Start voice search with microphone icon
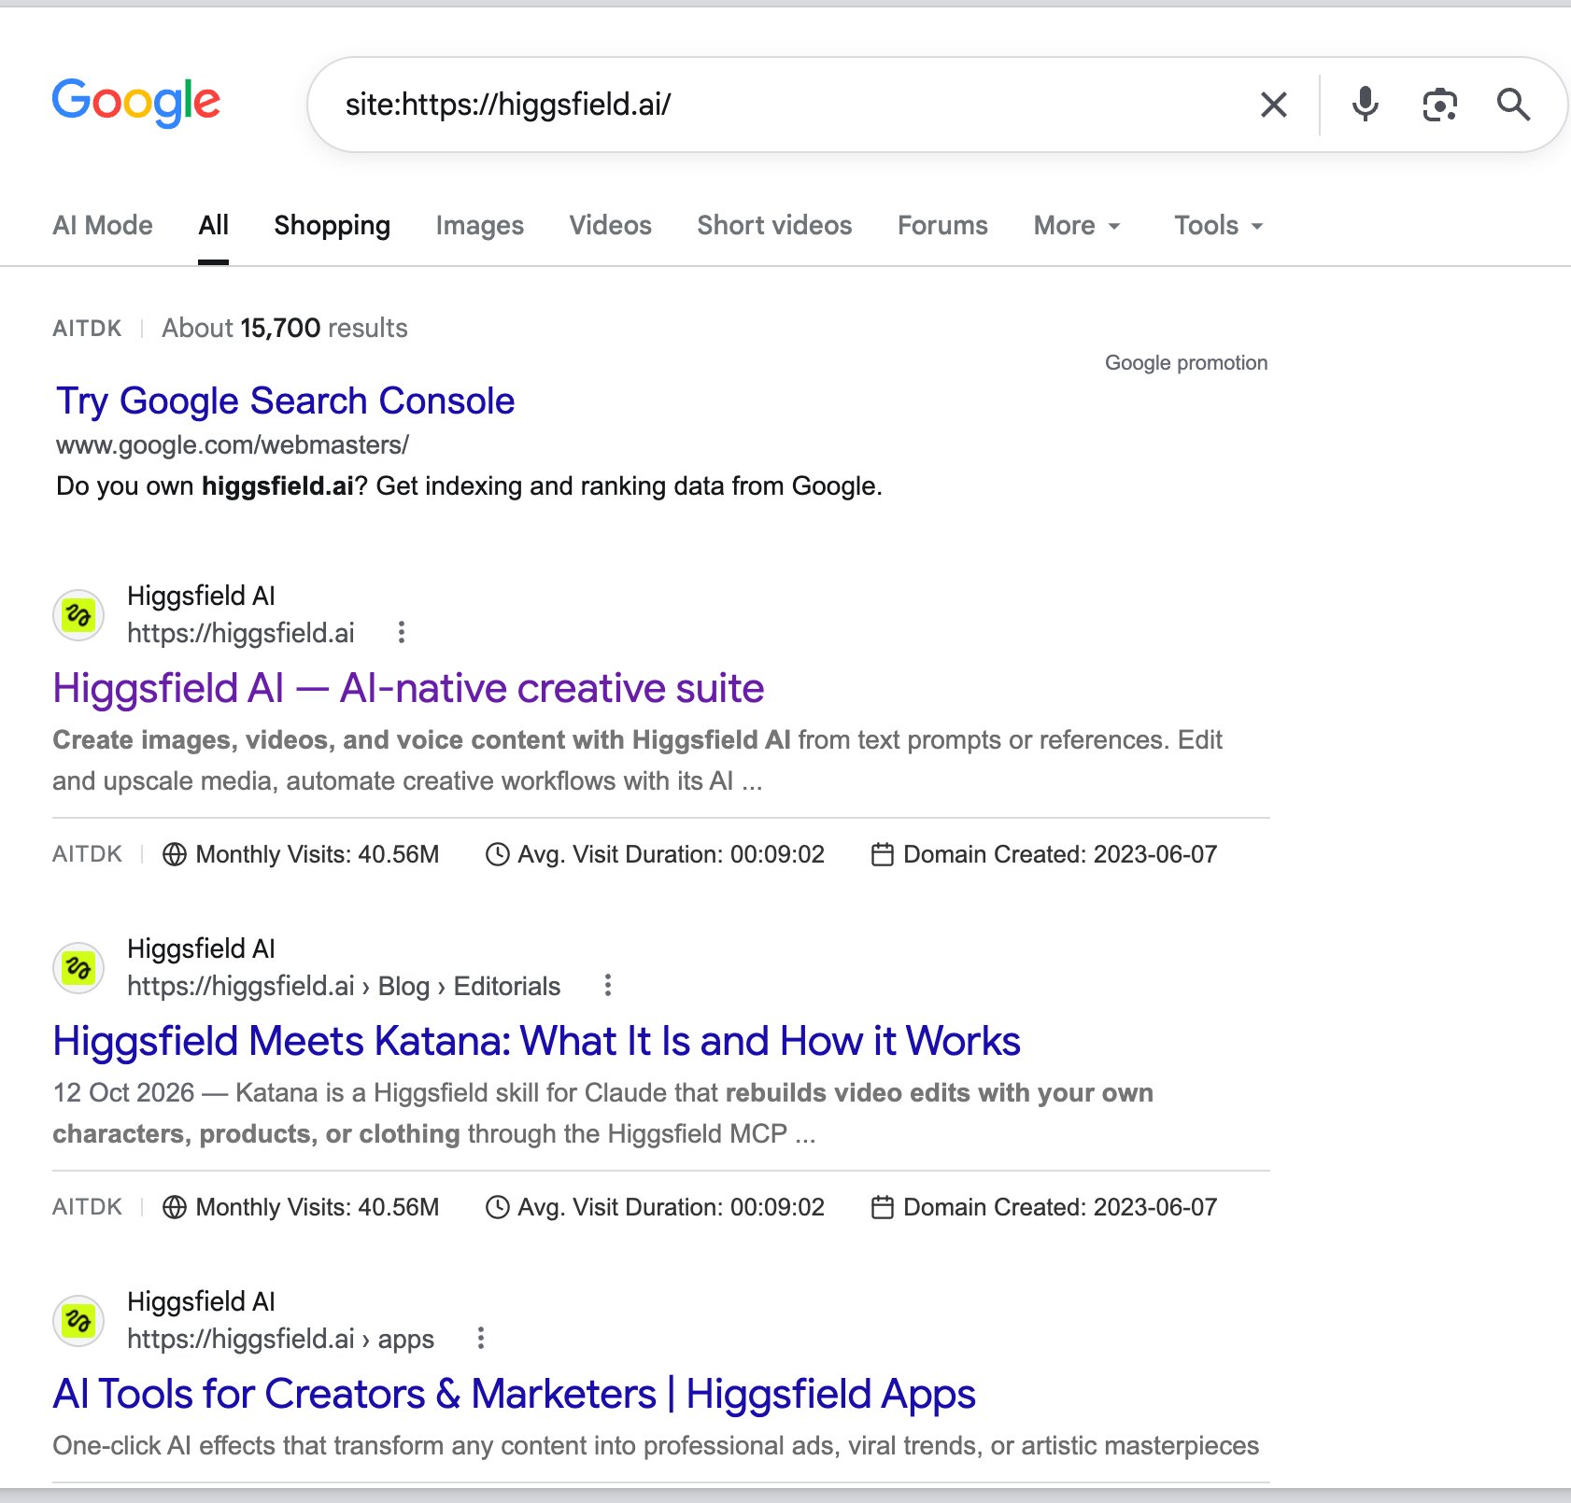This screenshot has width=1571, height=1503. click(1365, 105)
